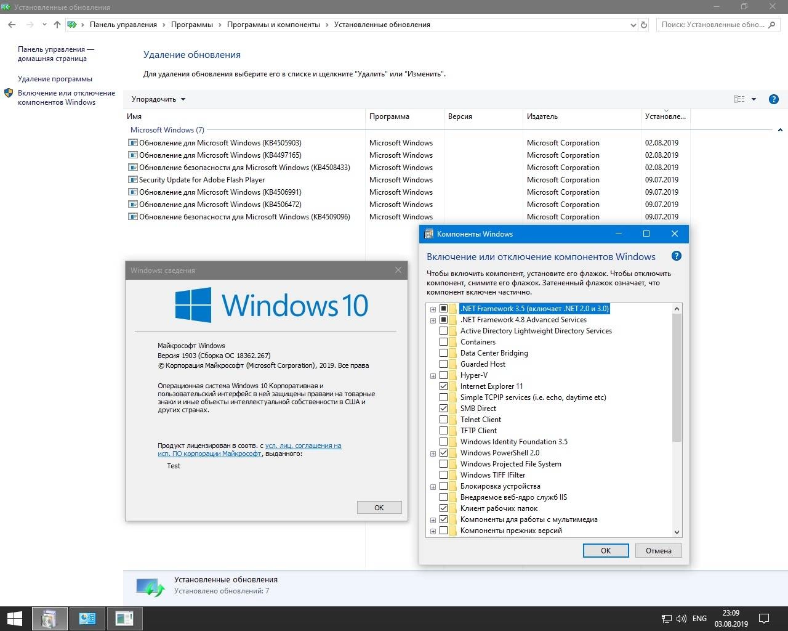Enable the Hyper-V checkbox
This screenshot has height=631, width=788.
(x=443, y=375)
